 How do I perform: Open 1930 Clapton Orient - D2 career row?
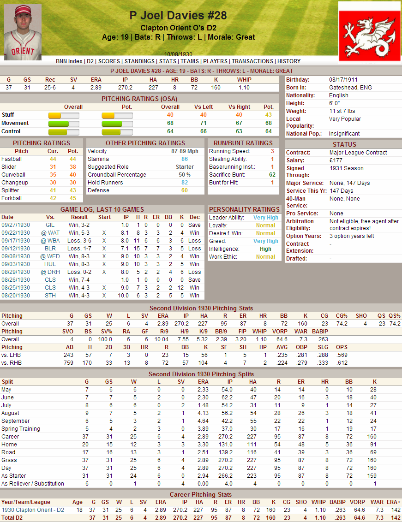33,510
